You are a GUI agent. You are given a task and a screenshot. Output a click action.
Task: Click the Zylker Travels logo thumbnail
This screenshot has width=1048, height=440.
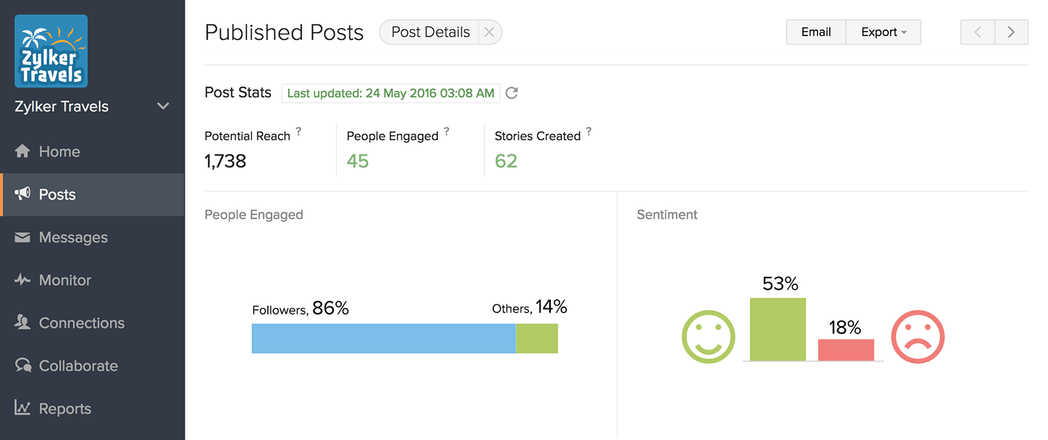click(51, 51)
